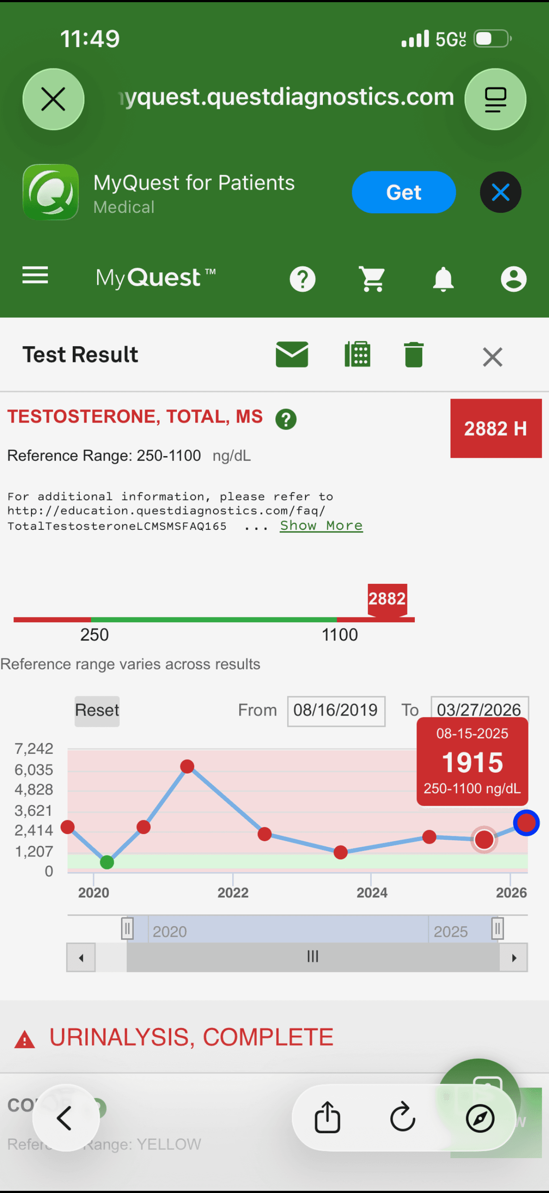Select the left range slider handle
549x1193 pixels.
pyautogui.click(x=127, y=928)
